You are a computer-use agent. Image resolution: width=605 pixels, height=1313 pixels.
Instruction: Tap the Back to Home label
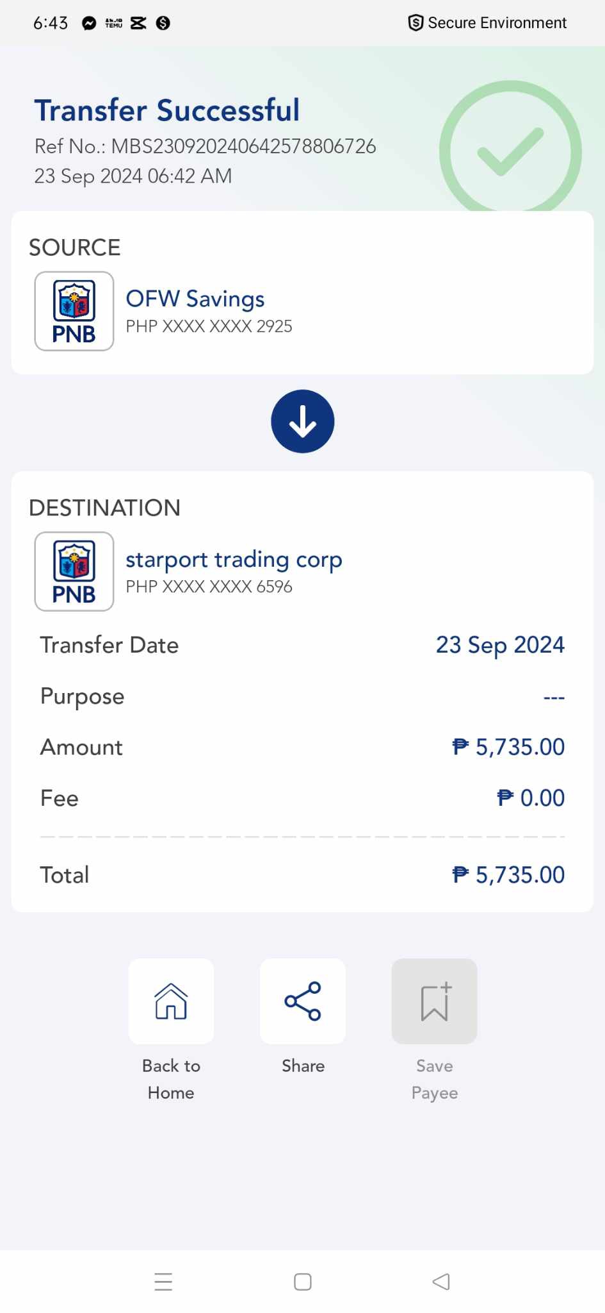[171, 1079]
